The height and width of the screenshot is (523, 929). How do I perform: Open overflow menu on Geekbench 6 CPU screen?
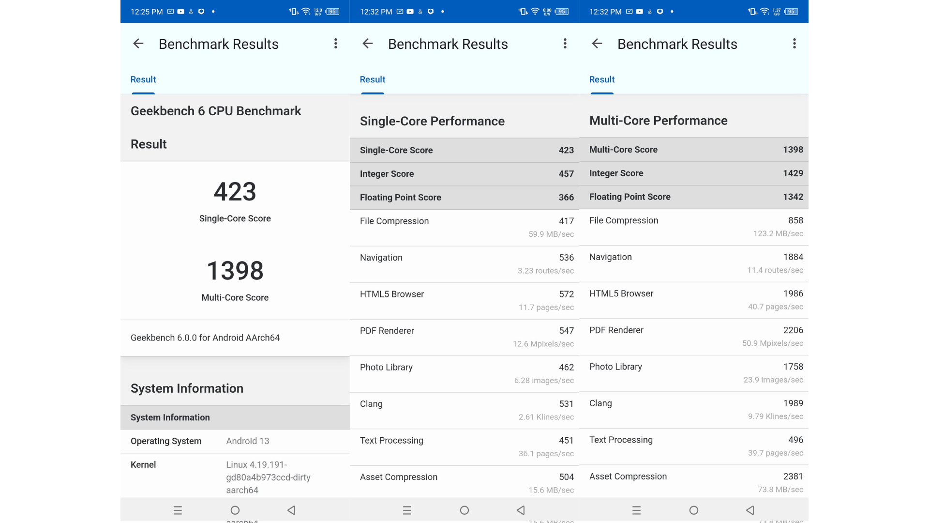[x=335, y=44]
